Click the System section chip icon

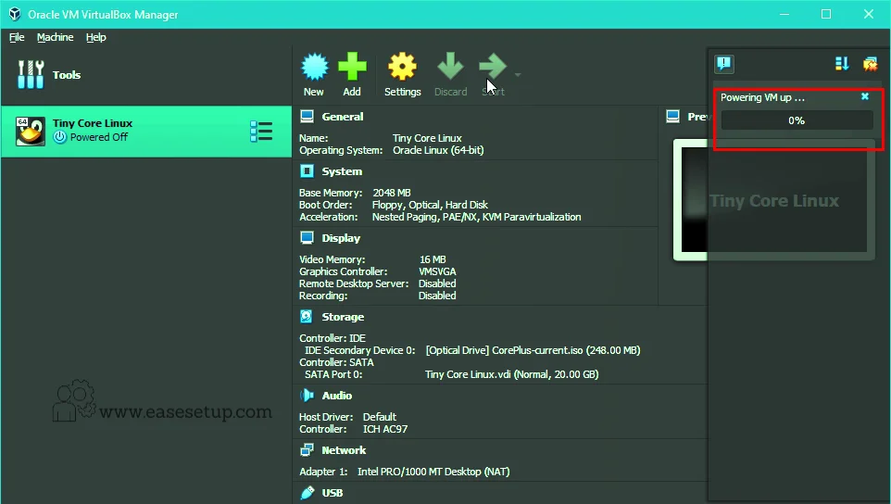(x=307, y=171)
